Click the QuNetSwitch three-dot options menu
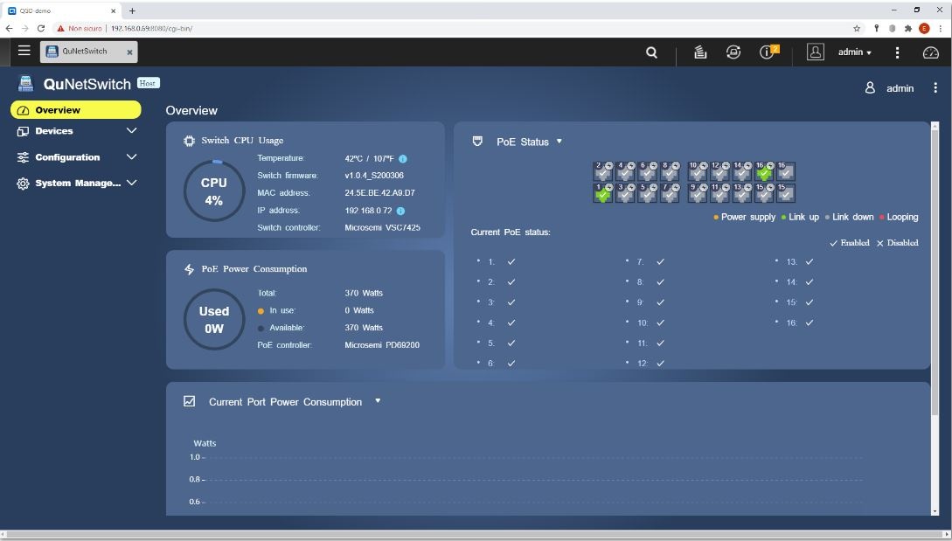Image resolution: width=952 pixels, height=541 pixels. [x=935, y=88]
